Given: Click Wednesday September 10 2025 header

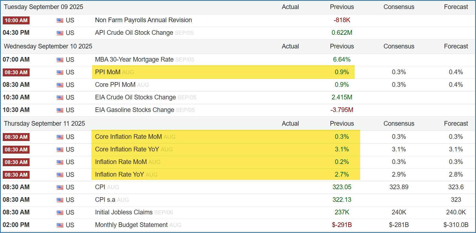Looking at the screenshot, I should (x=48, y=46).
